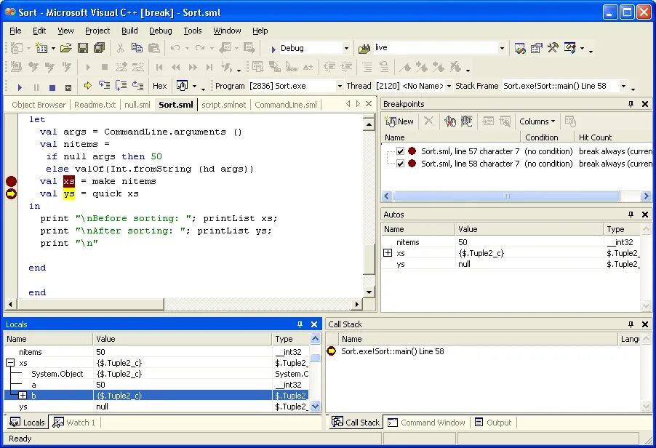Click the Add New Item icon
The image size is (656, 448).
click(41, 48)
